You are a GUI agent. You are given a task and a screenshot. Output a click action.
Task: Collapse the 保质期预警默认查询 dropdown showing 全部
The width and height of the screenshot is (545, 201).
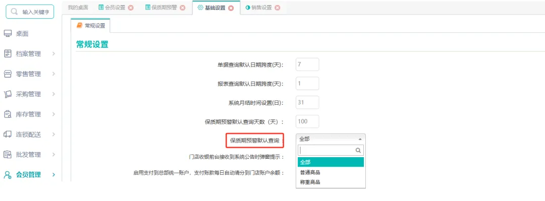point(331,139)
